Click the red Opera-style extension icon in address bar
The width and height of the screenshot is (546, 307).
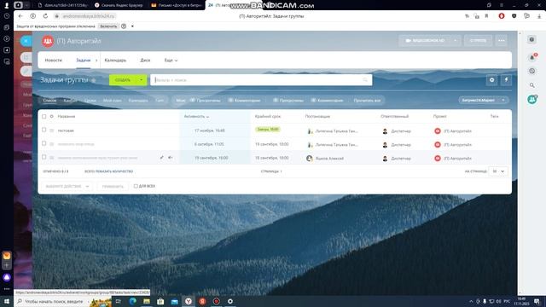tap(502, 16)
